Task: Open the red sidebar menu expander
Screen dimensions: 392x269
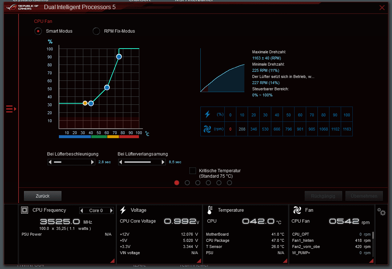Action: 11,109
